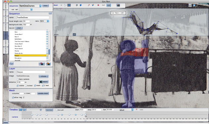Screen dimensions: 209x124
Task: Click the blue face with orange marker icon
Action: 93,5
